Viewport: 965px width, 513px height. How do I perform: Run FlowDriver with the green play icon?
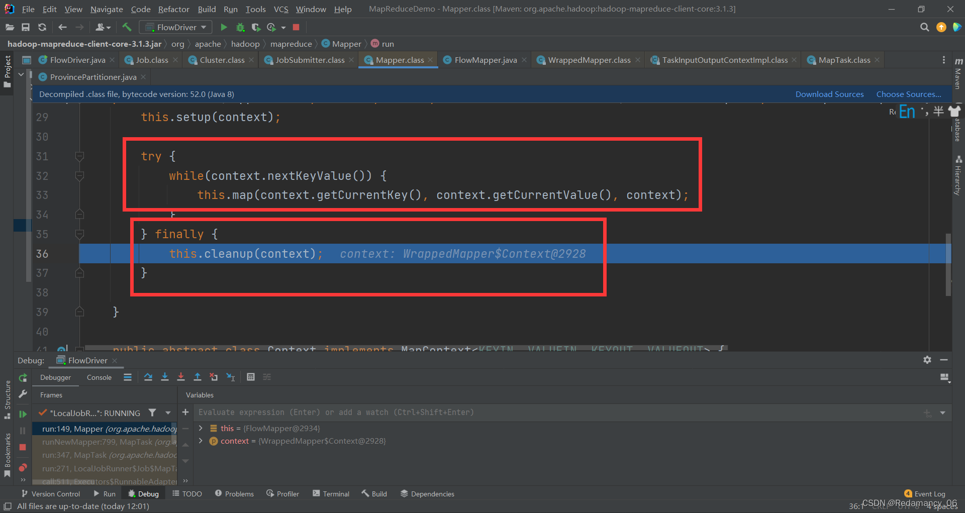(224, 27)
